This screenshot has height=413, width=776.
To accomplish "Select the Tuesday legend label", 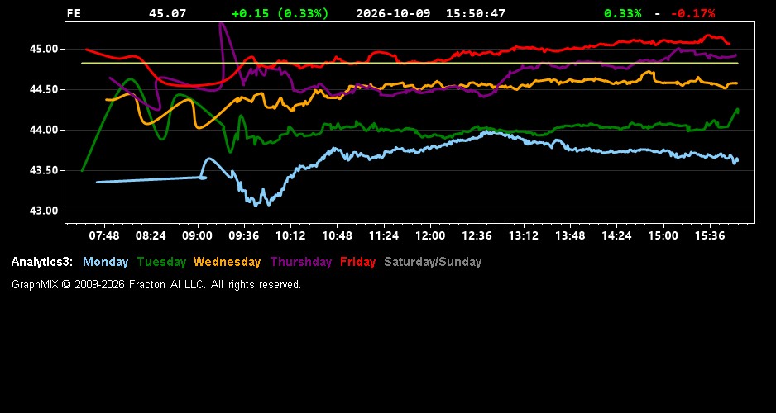I will [x=161, y=263].
